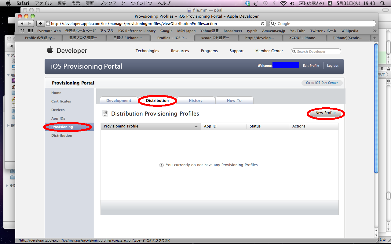
Task: Open the Bluetooth status menu
Action: pos(274,3)
